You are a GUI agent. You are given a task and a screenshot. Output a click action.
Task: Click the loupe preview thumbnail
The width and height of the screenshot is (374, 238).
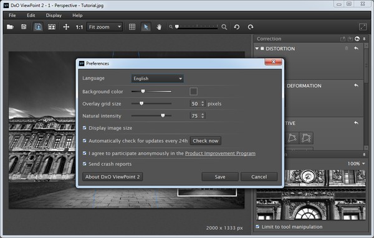[x=311, y=195]
